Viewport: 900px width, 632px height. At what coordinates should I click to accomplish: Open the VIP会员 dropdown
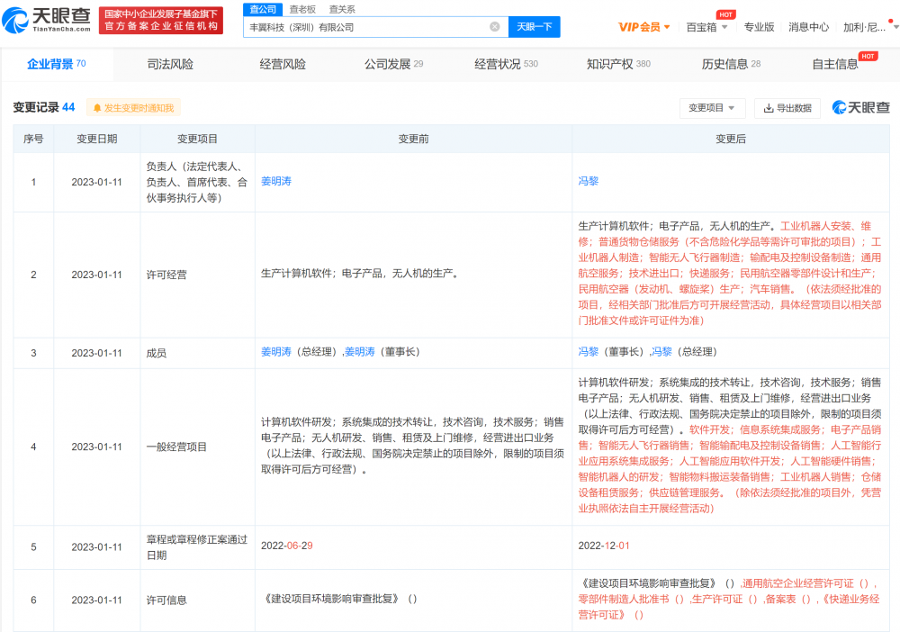643,27
